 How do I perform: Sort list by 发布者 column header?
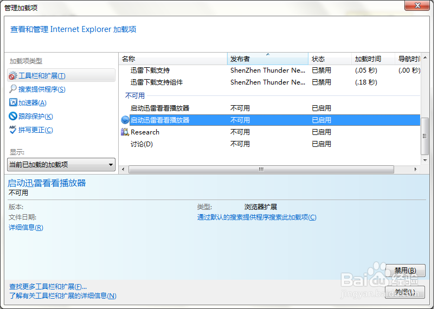click(x=268, y=59)
